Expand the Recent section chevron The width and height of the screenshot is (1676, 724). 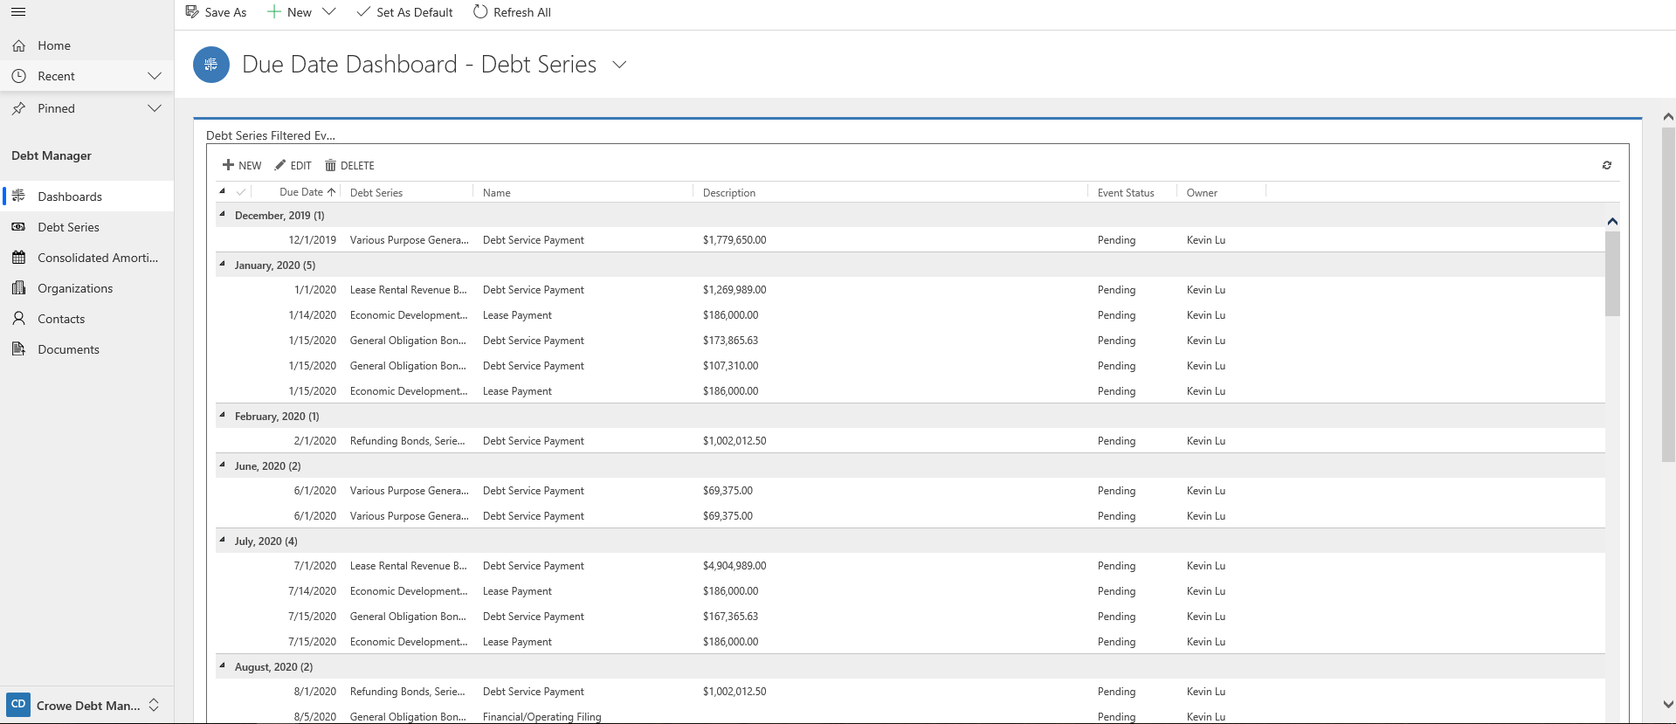click(155, 76)
